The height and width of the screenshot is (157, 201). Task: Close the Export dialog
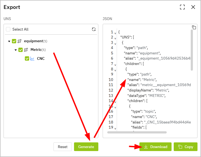point(193,7)
